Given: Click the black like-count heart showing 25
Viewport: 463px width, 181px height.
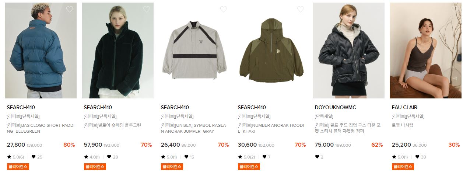Looking at the screenshot, I should tap(34, 157).
